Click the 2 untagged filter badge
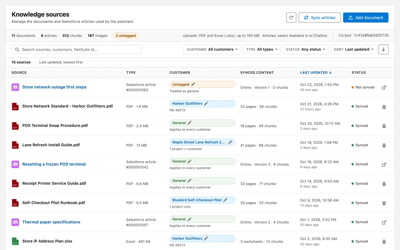 pos(126,36)
